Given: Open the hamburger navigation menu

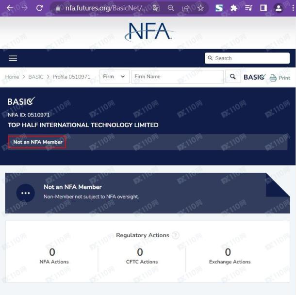Looking at the screenshot, I should click(13, 58).
